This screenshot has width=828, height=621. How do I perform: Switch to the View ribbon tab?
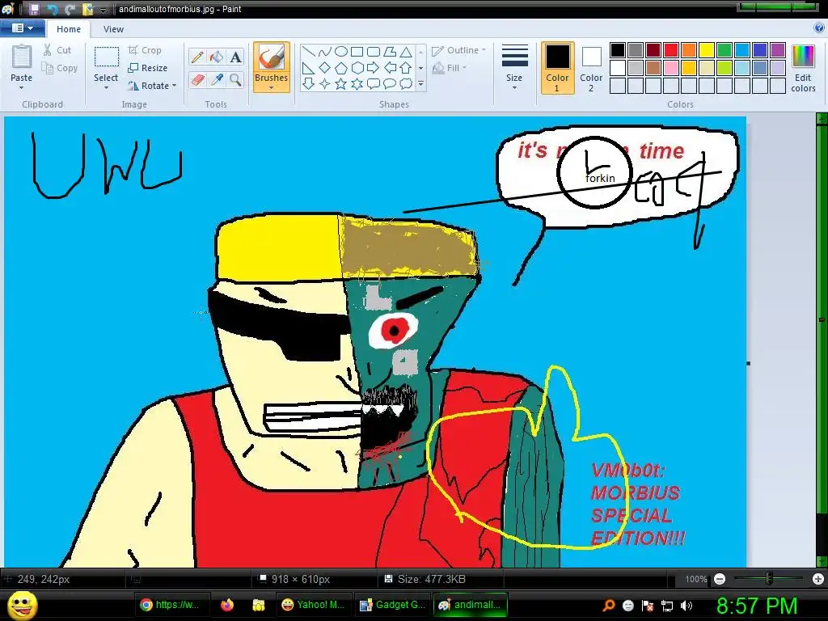point(113,29)
